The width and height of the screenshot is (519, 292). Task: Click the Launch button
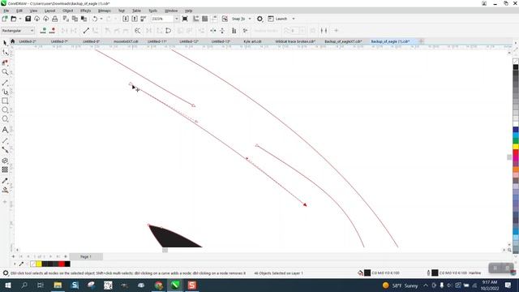[277, 19]
